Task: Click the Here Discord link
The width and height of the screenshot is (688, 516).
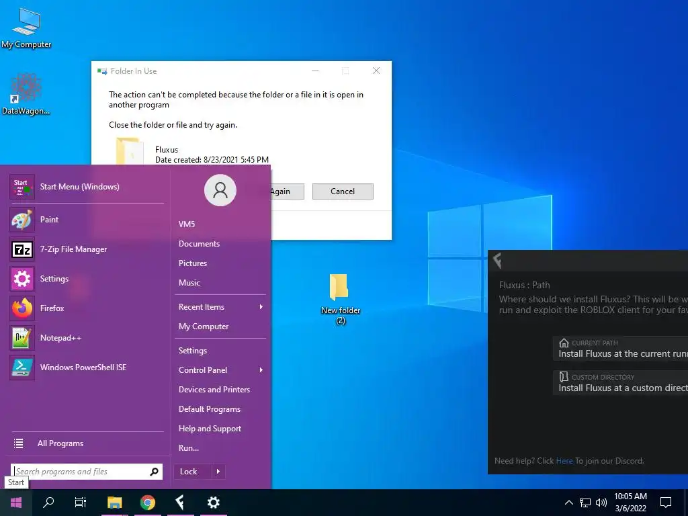Action: [x=564, y=461]
